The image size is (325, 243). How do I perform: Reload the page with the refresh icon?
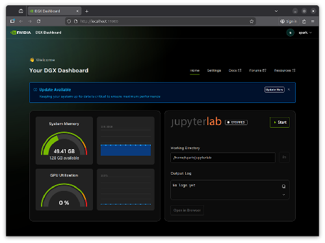pyautogui.click(x=38, y=21)
